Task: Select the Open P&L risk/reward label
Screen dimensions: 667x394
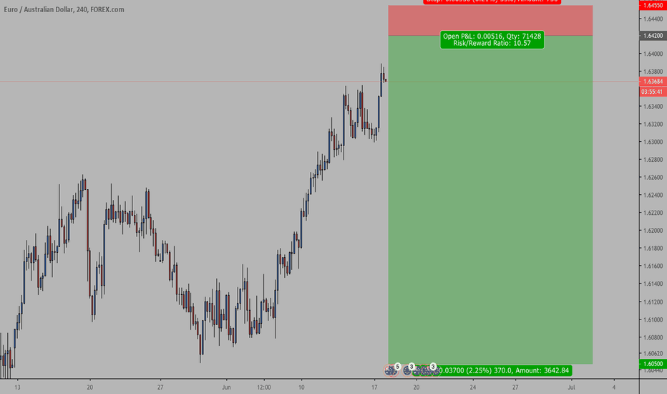Action: 492,39
